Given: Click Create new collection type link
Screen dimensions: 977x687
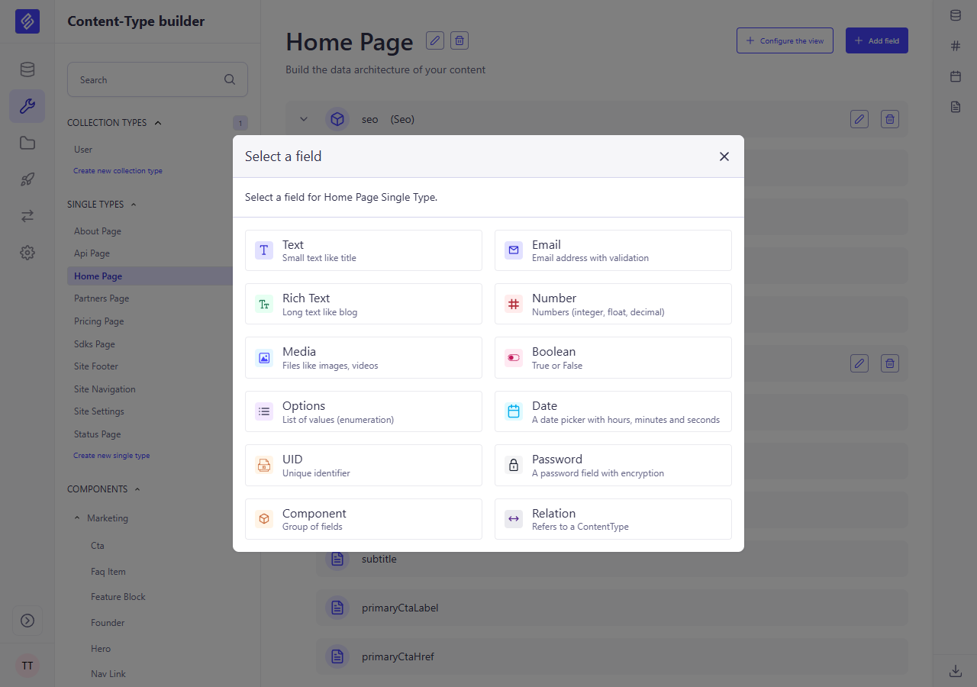Looking at the screenshot, I should point(118,171).
